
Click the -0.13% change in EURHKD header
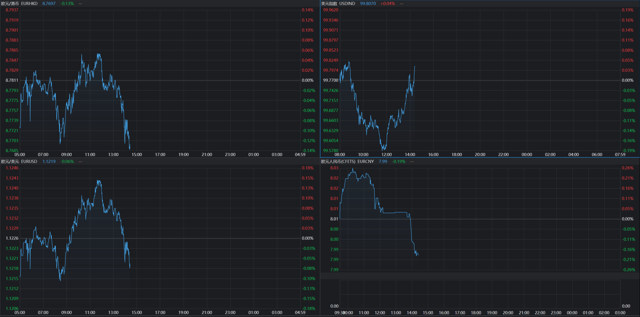67,3
